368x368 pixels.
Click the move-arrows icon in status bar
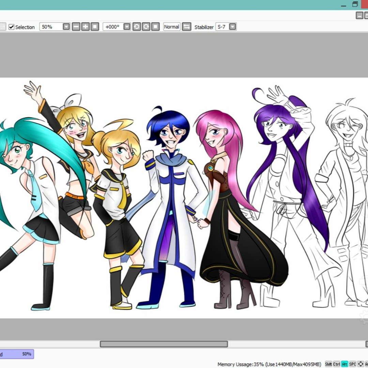(361, 364)
